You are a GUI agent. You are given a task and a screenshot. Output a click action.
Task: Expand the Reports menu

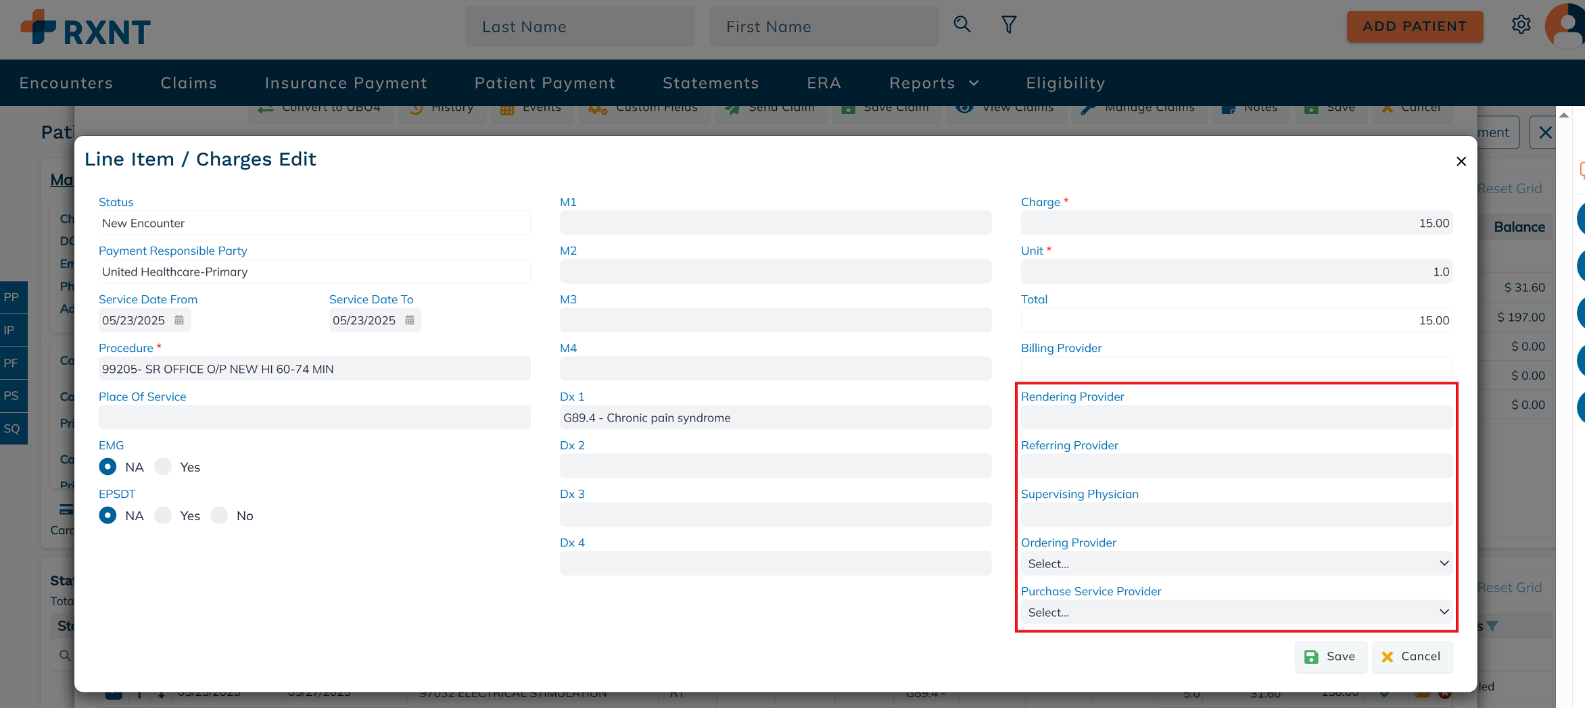click(934, 83)
